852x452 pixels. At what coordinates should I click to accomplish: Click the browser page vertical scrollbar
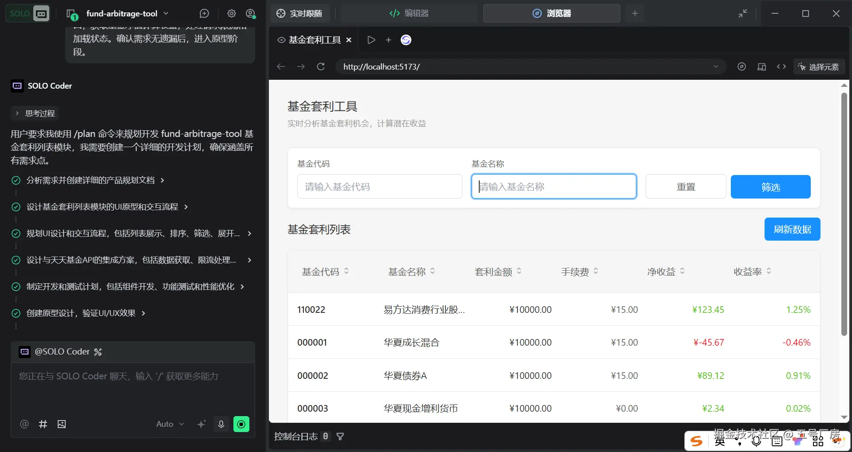pos(844,214)
